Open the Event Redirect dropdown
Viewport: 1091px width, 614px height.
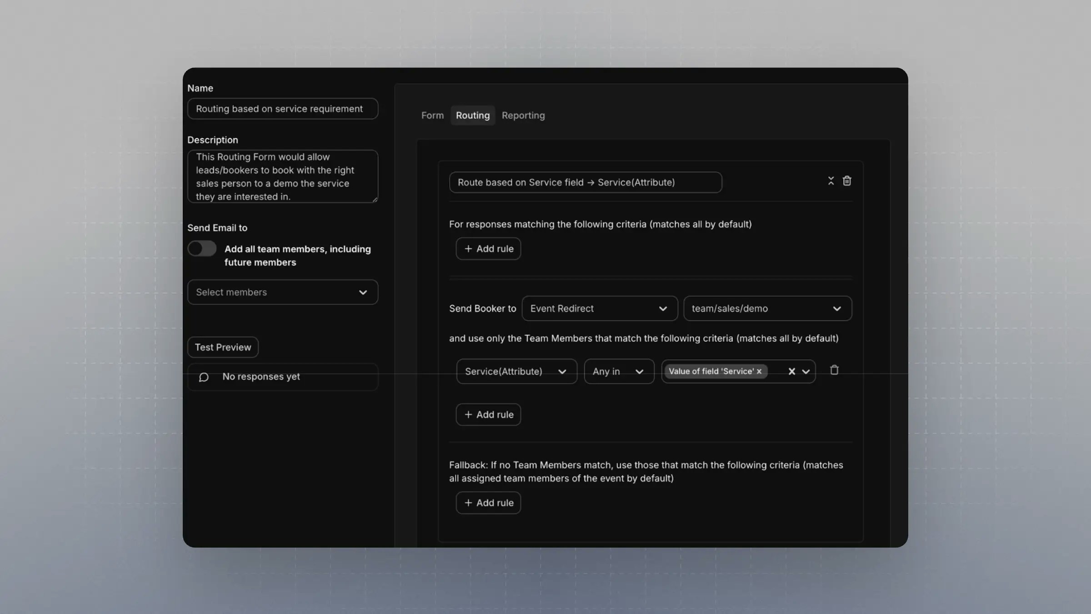(x=599, y=309)
